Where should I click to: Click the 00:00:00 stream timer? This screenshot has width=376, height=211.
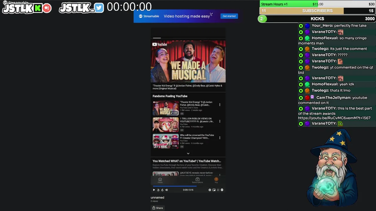click(x=129, y=7)
